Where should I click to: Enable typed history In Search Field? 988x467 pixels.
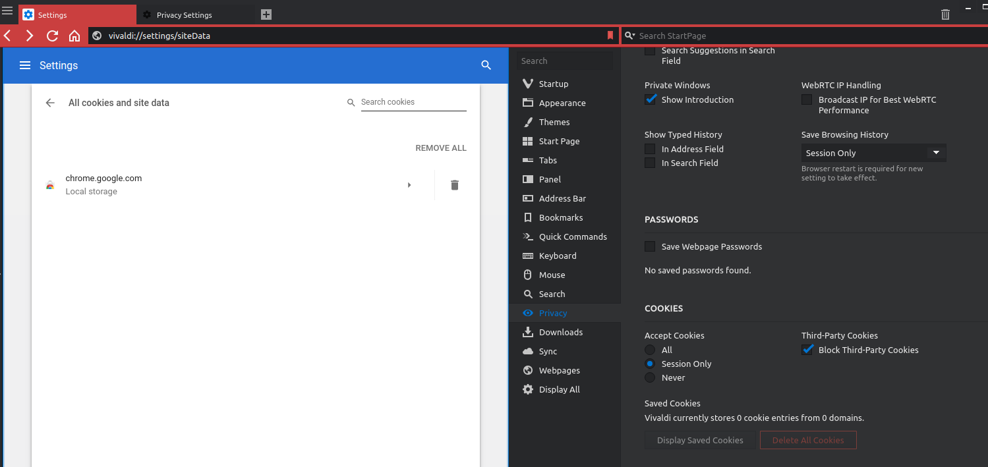[650, 163]
